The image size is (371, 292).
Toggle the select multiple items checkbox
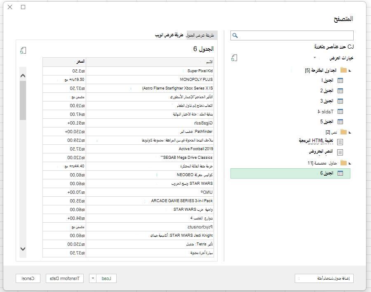click(x=350, y=47)
